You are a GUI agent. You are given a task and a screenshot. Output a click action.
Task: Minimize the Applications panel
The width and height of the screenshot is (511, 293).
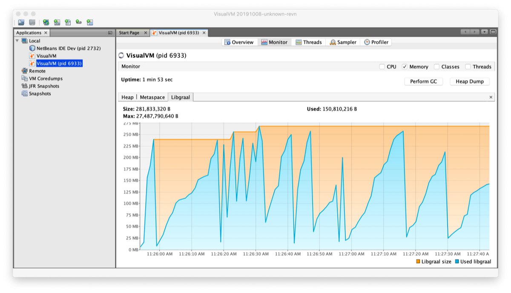(x=110, y=33)
